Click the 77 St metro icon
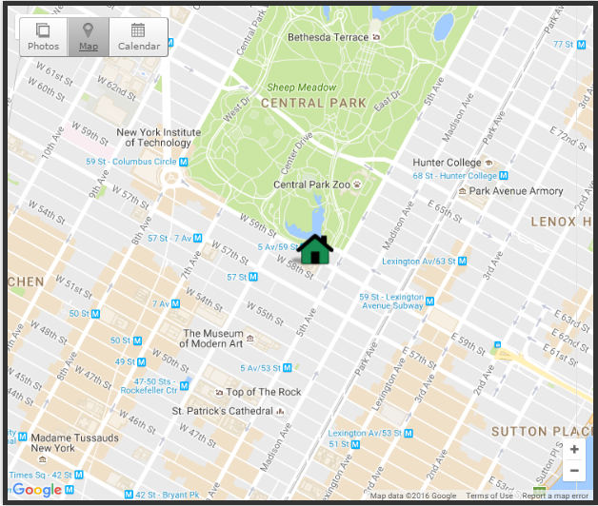Viewport: 598px width, 506px height. click(x=581, y=45)
